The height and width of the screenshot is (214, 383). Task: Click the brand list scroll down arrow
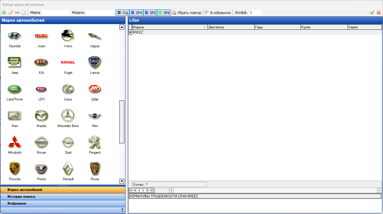[x=122, y=181]
